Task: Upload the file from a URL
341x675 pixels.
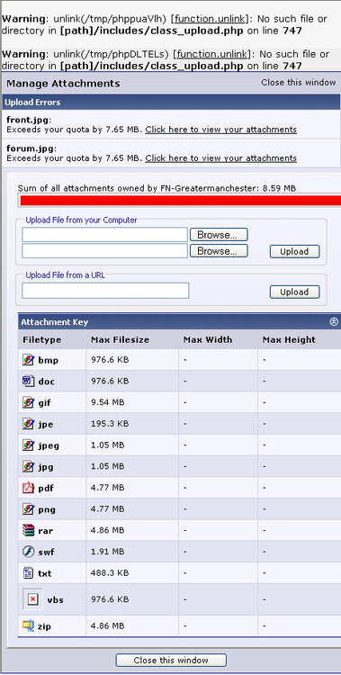Action: (x=294, y=292)
